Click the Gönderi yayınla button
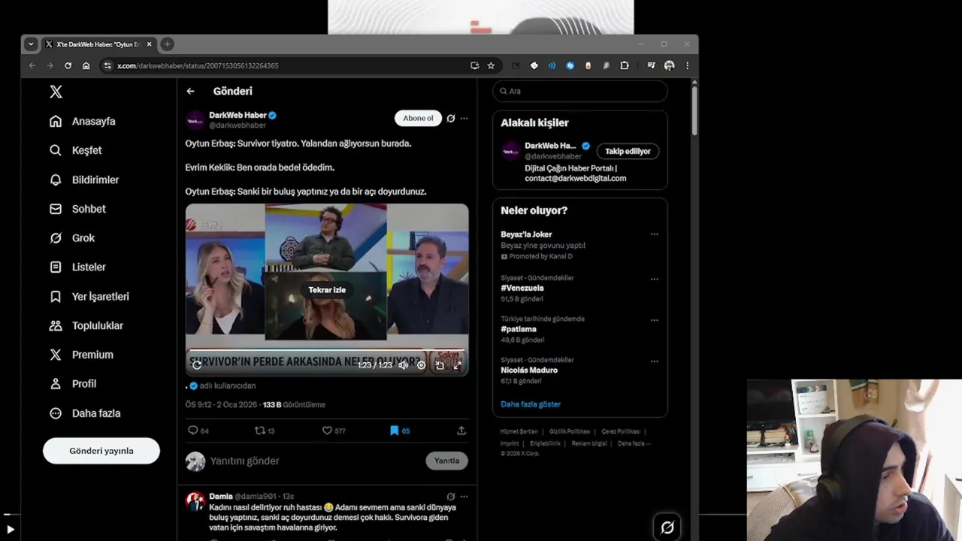This screenshot has height=541, width=962. (101, 451)
